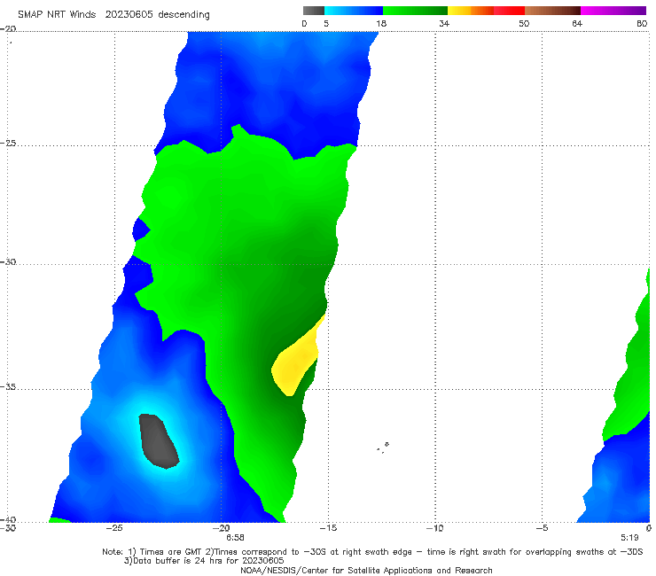Click the swath time label '6:58'
The image size is (656, 576).
click(235, 538)
